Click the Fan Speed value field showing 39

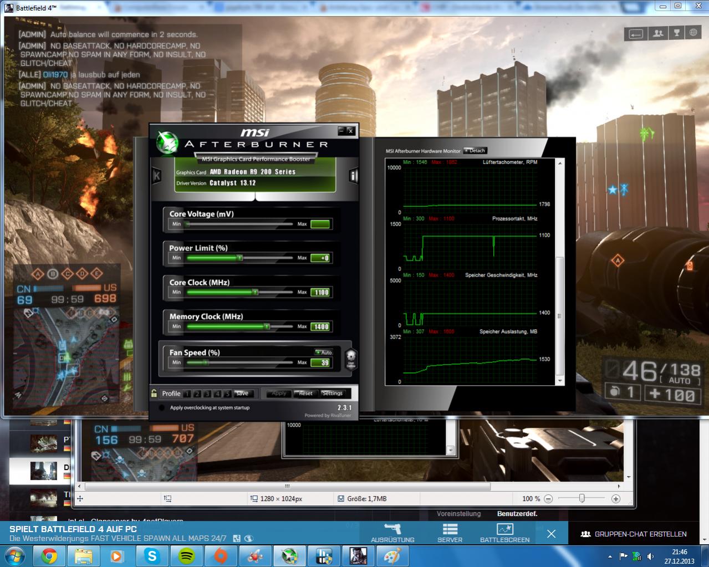click(321, 363)
